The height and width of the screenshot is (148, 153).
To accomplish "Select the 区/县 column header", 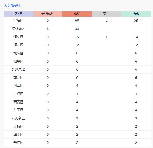I will (x=18, y=14).
